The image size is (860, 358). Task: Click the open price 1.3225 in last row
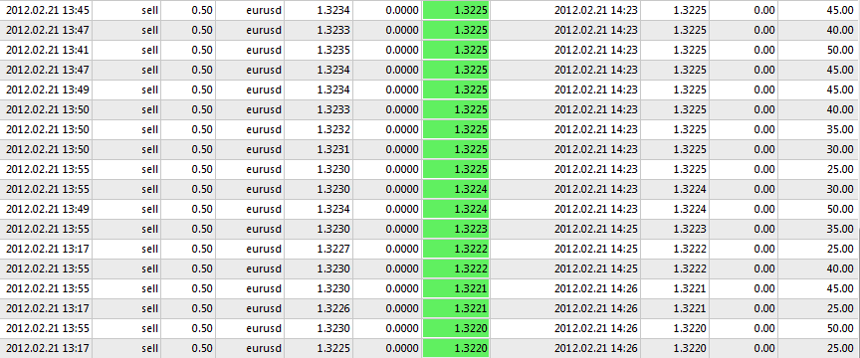(x=333, y=348)
